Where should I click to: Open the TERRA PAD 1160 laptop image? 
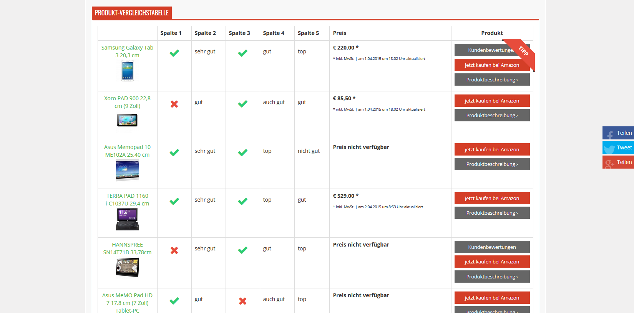128,219
